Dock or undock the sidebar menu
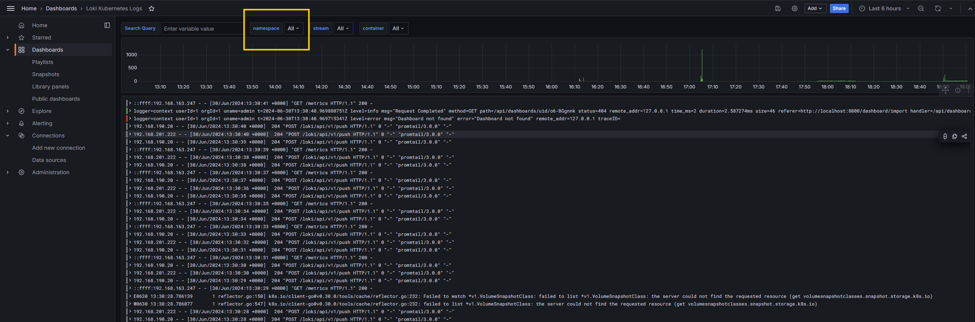Screen dimensions: 975x322 click(107, 25)
